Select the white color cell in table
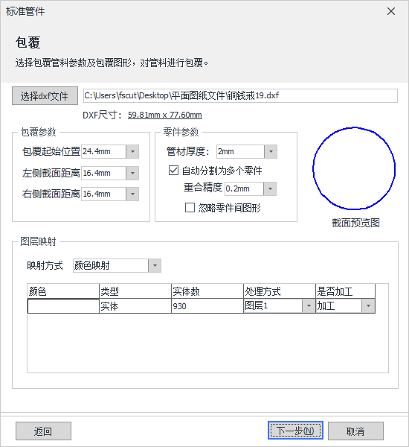Image resolution: width=409 pixels, height=447 pixels. 63,306
